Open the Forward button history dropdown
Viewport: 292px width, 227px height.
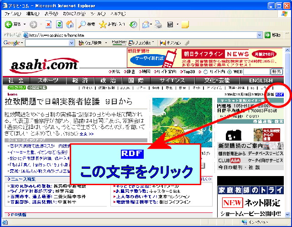[x=41, y=24]
